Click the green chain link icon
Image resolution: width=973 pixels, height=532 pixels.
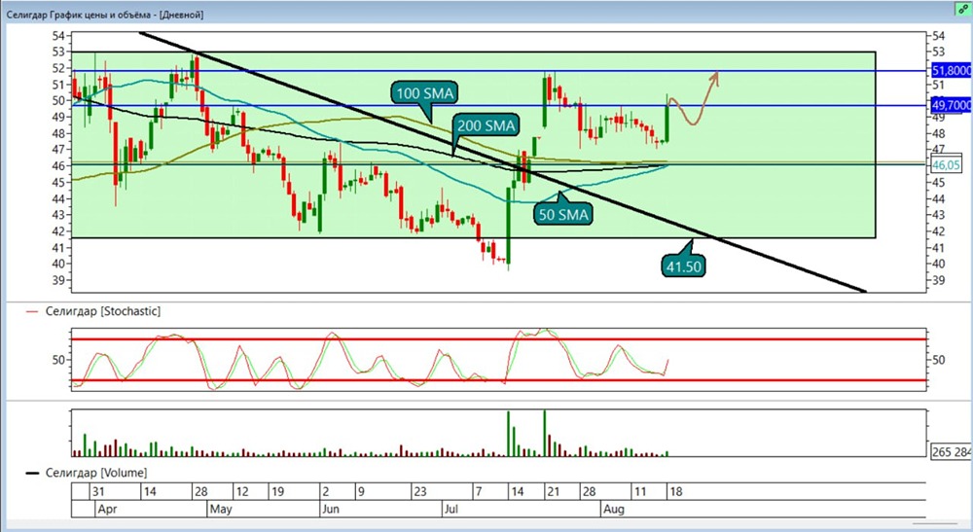coord(963,10)
